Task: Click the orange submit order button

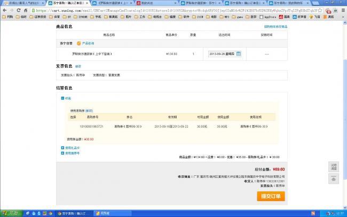Action: 271,196
